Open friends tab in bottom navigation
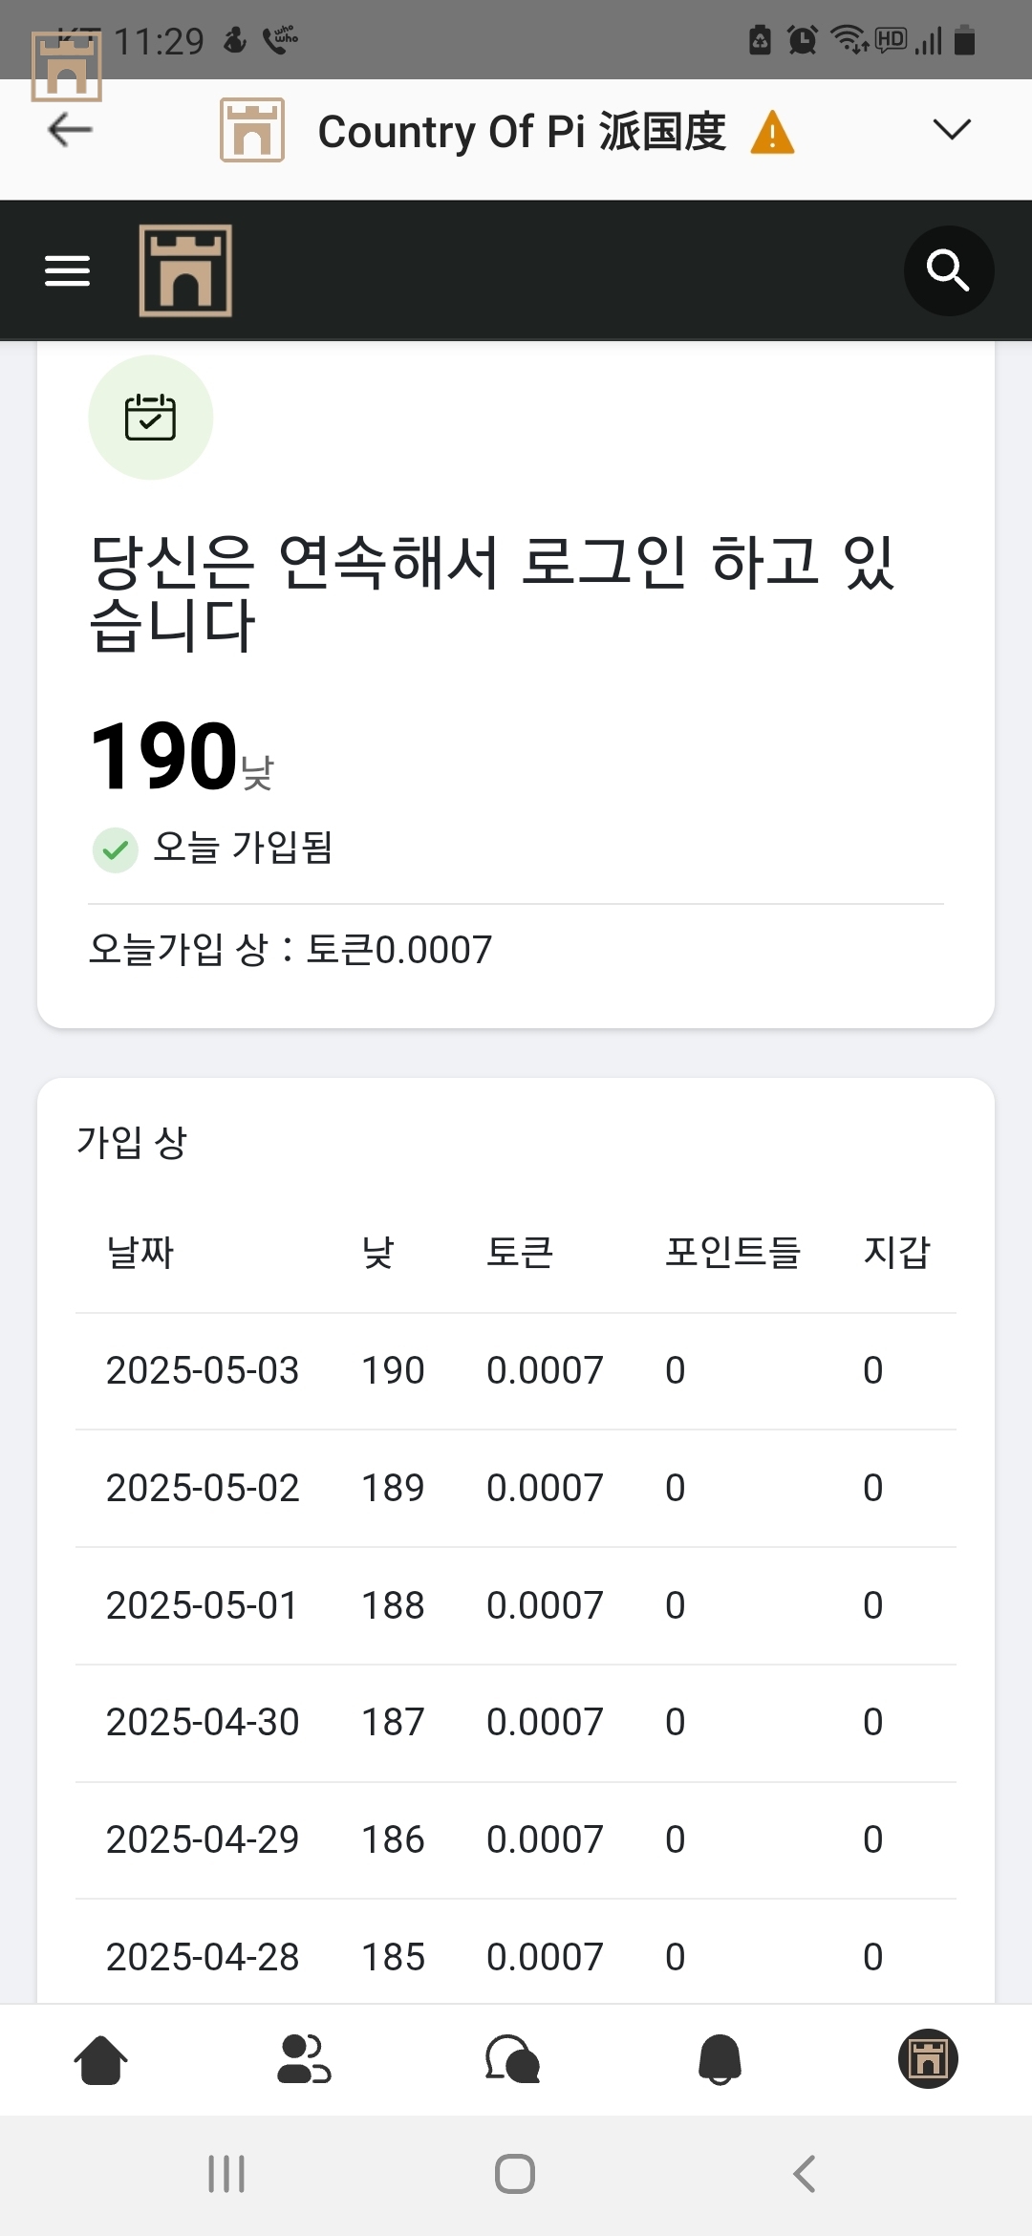 coord(304,2059)
